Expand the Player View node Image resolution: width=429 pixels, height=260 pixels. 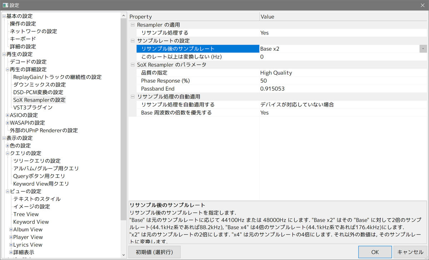(x=11, y=237)
